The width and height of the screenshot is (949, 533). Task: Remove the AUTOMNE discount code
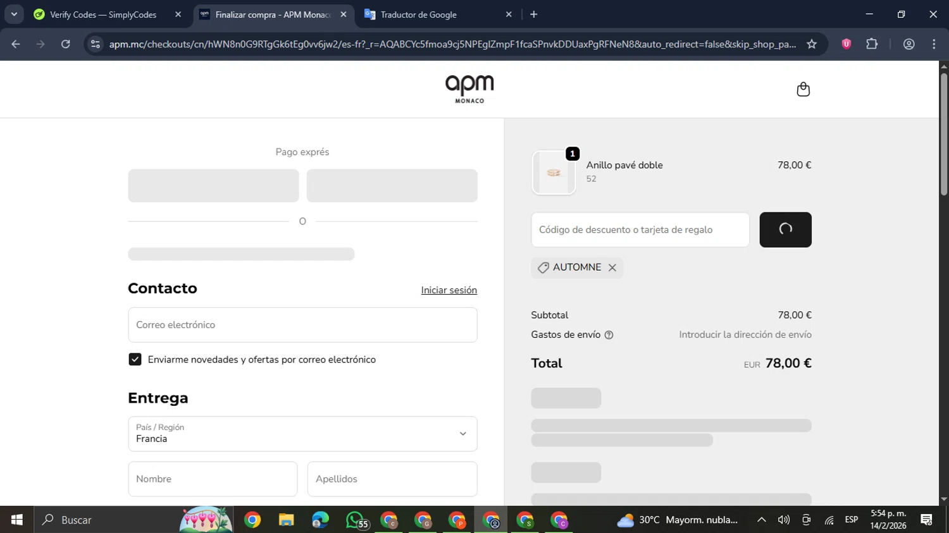click(x=612, y=267)
